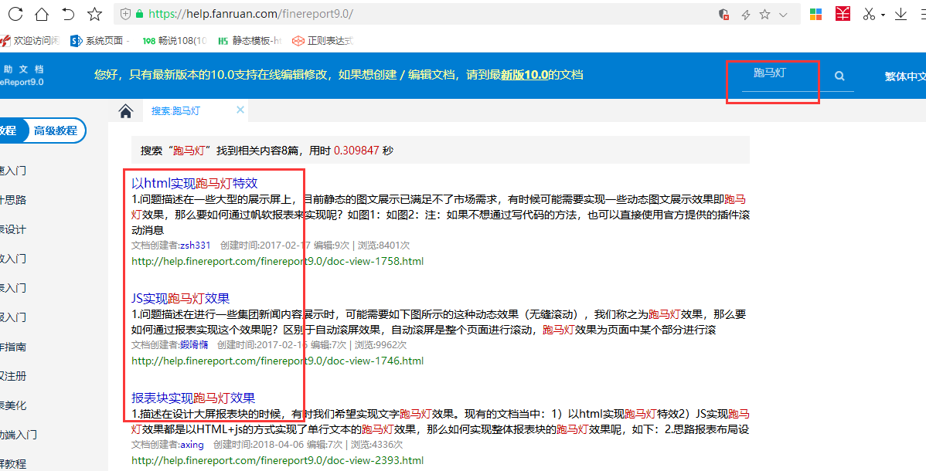Open the JS实现跑马灯效果 result link
Screen dimensions: 926x471
click(x=180, y=298)
